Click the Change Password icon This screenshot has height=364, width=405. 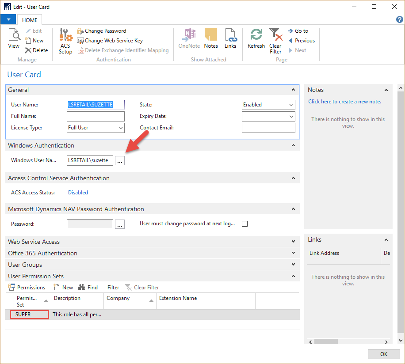(80, 31)
